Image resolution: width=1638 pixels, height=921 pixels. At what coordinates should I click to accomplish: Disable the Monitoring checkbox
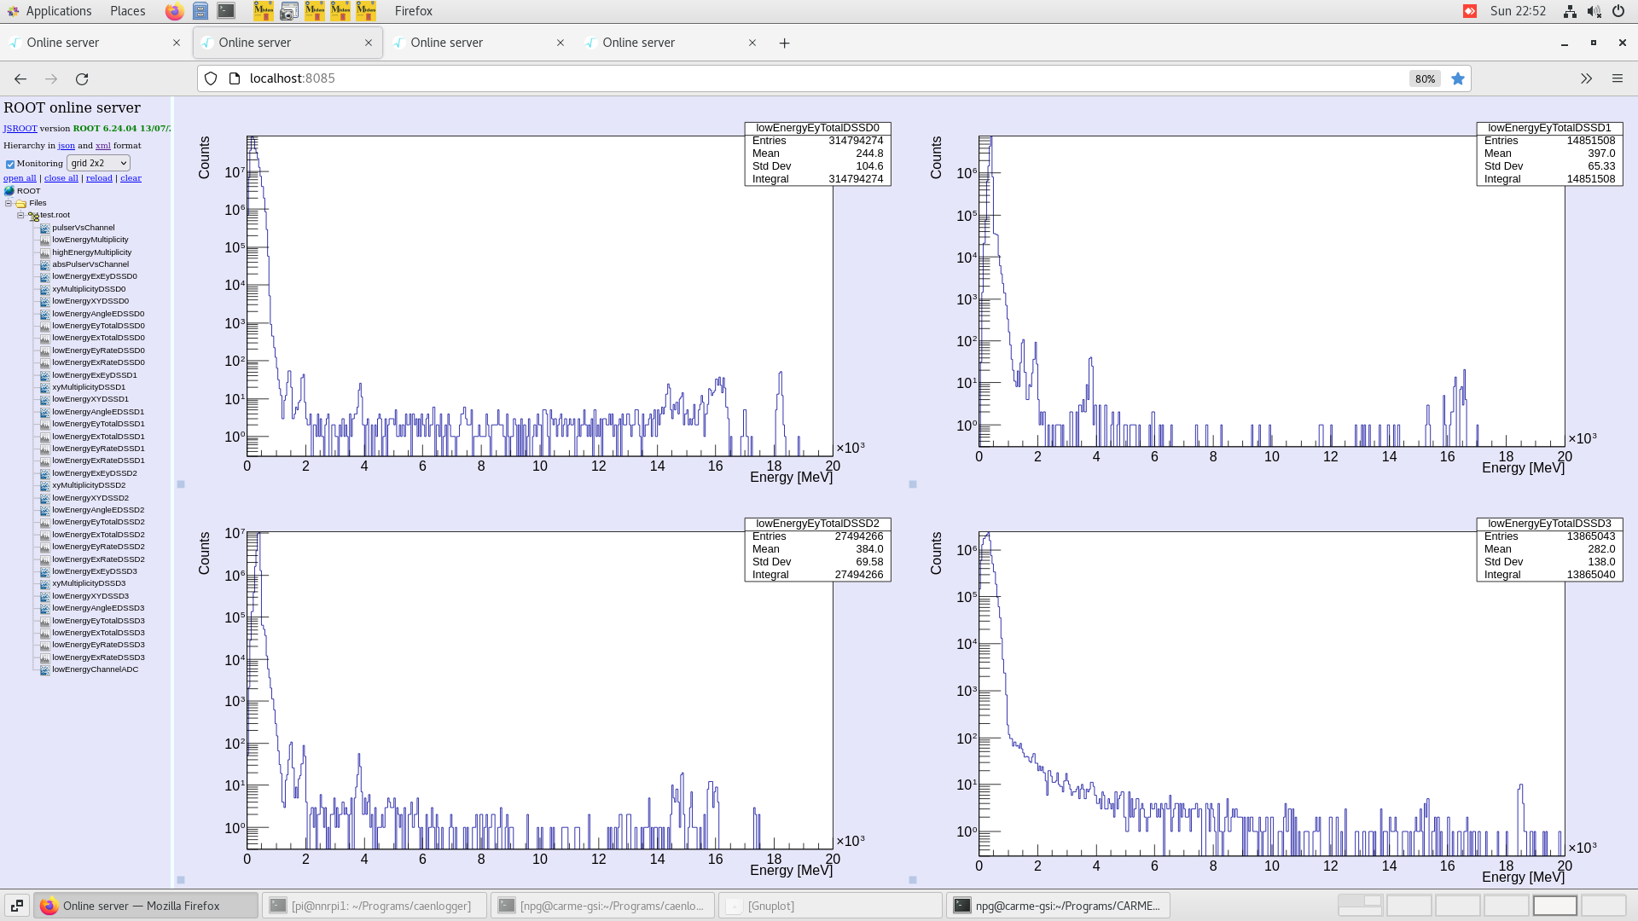click(x=10, y=164)
